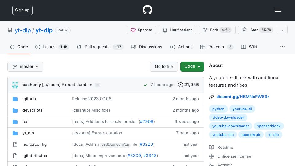The width and height of the screenshot is (295, 166).
Task: Click the link icon next to discord URL
Action: [211, 97]
